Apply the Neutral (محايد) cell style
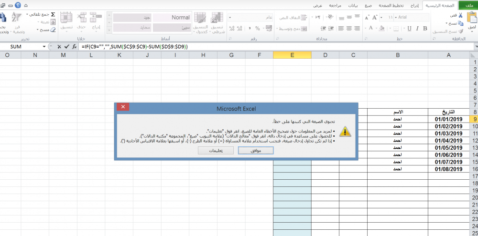Screen dimensions: 478x236 point(132,28)
